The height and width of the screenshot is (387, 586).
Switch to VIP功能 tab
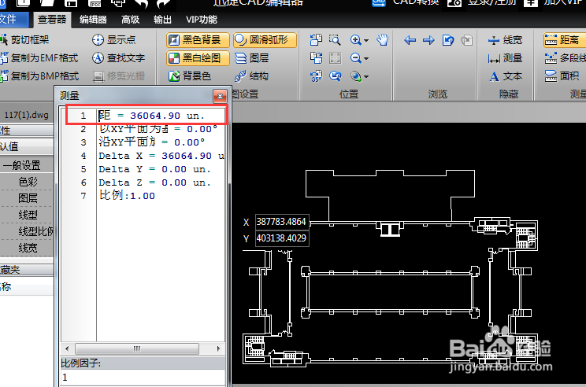[202, 20]
